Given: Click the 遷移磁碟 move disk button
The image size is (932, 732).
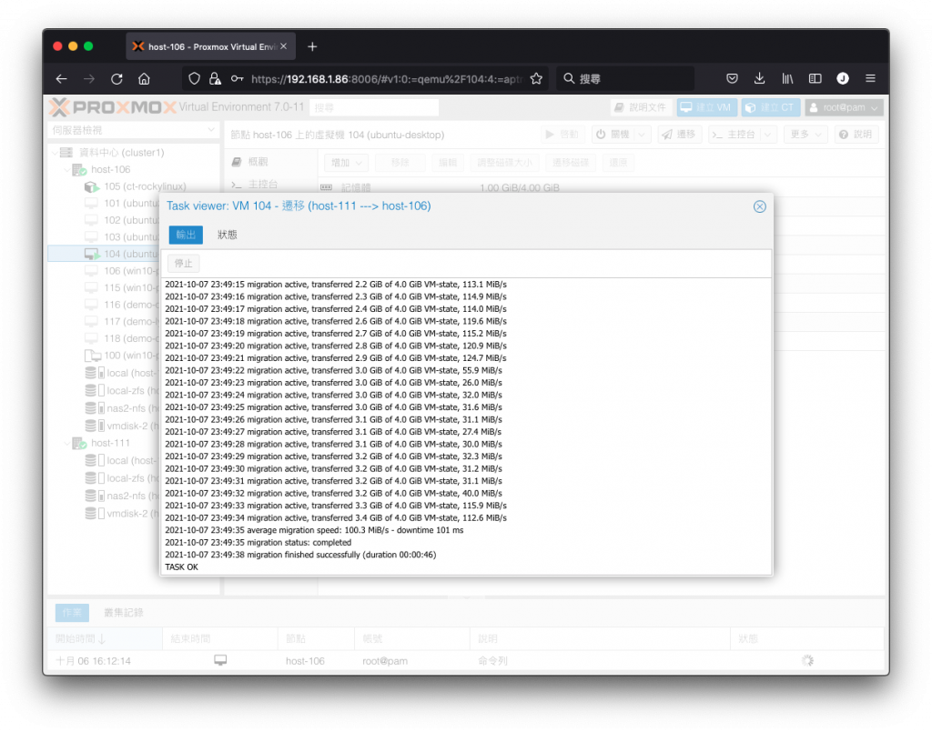Looking at the screenshot, I should pos(570,163).
